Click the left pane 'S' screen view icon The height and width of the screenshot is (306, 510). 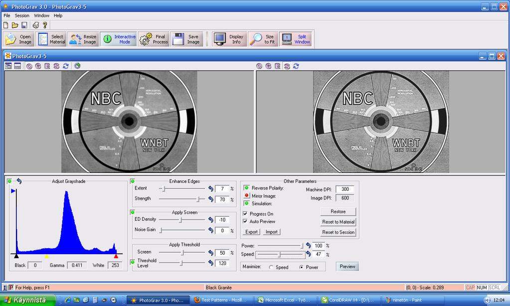pos(56,66)
